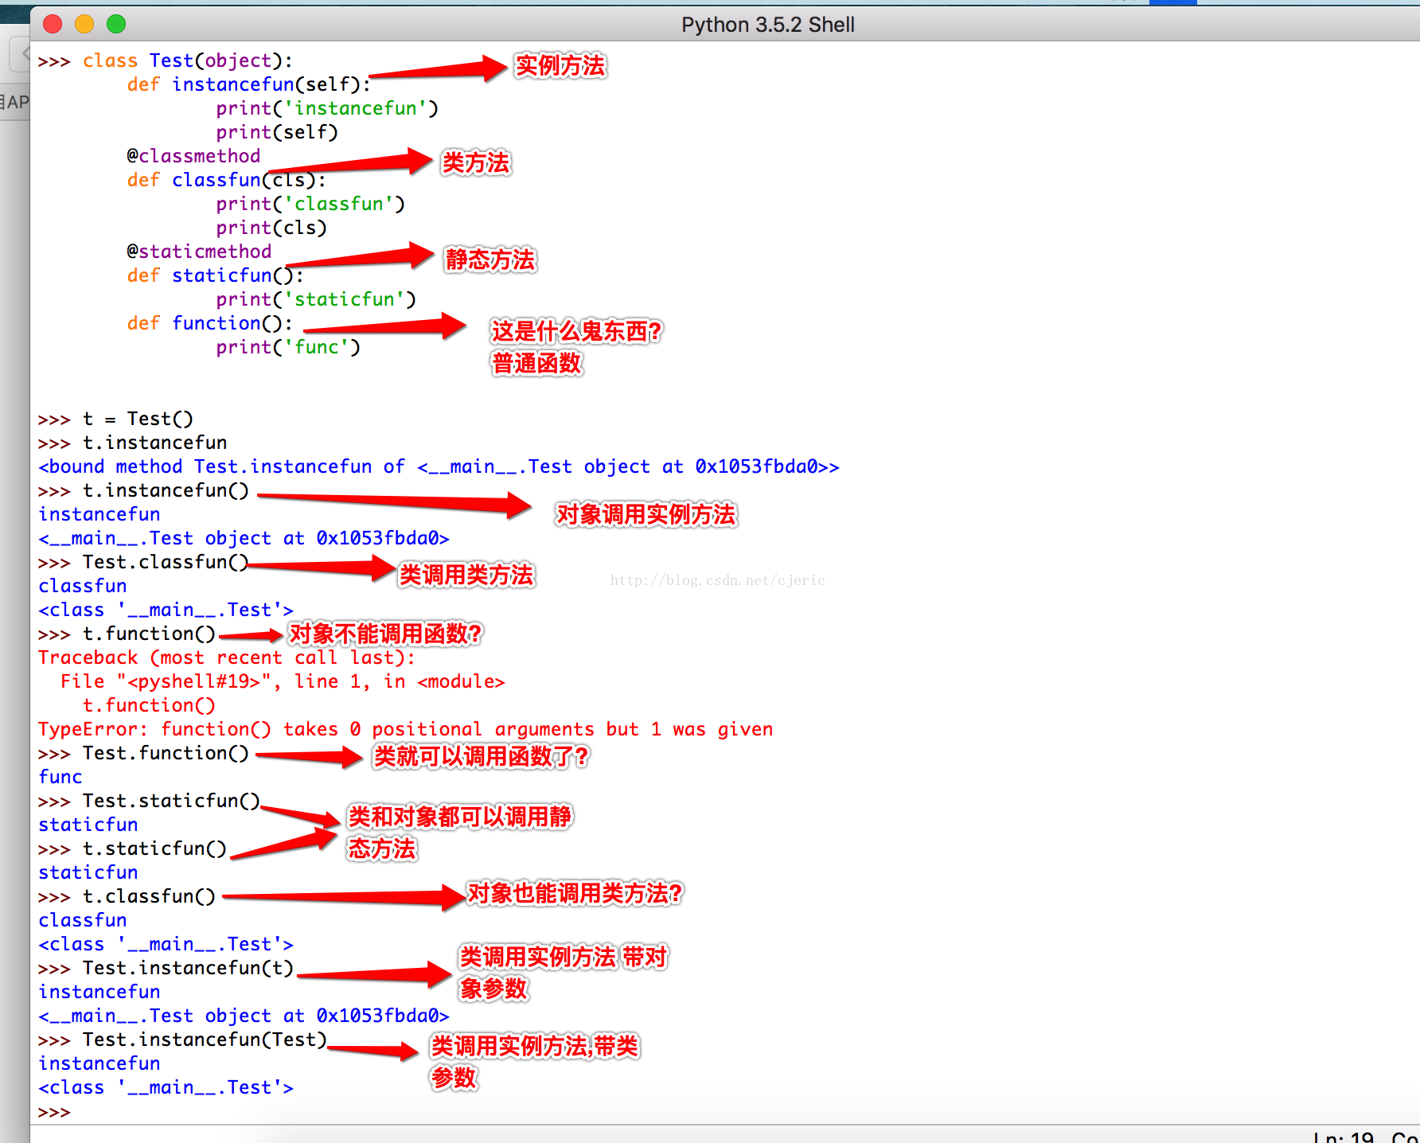Image resolution: width=1420 pixels, height=1143 pixels.
Task: Click the print(cls) line
Action: (271, 228)
